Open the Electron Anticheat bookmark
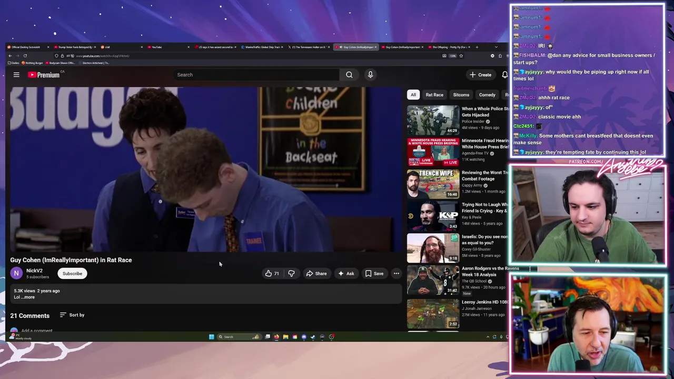Viewport: 674px width, 379px height. [94, 63]
